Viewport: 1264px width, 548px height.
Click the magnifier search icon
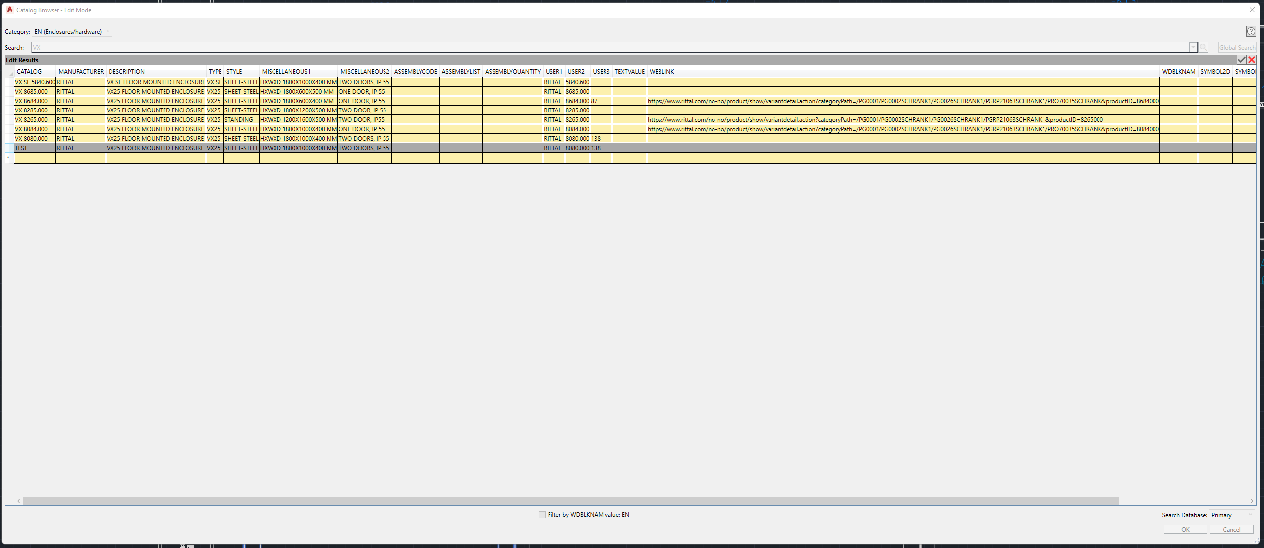[1203, 47]
